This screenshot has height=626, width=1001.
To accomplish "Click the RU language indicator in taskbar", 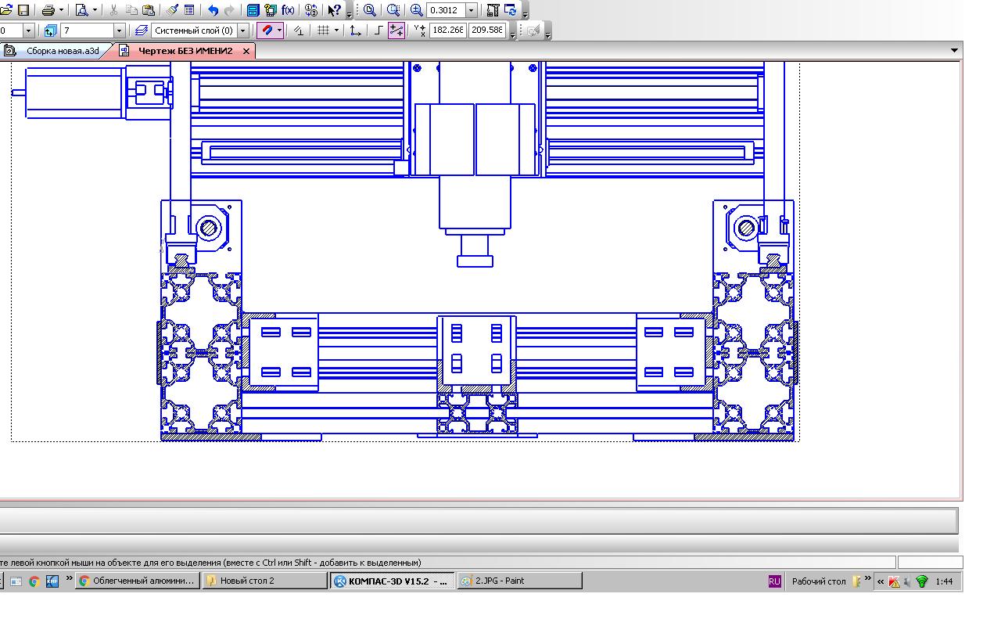I will point(774,581).
